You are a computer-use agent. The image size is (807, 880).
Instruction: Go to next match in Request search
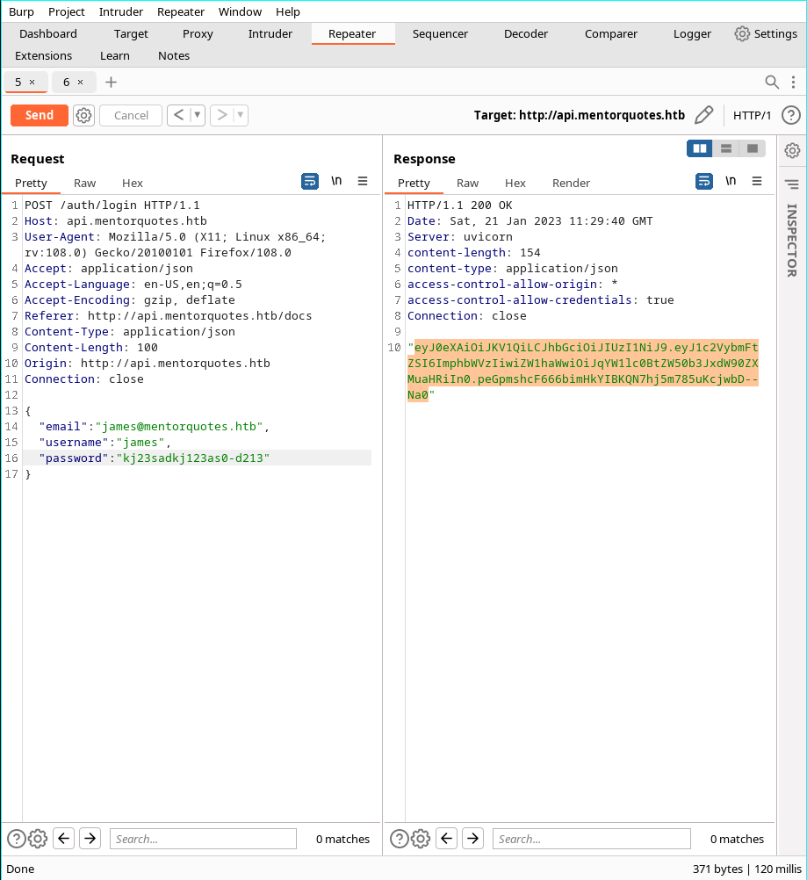point(90,839)
